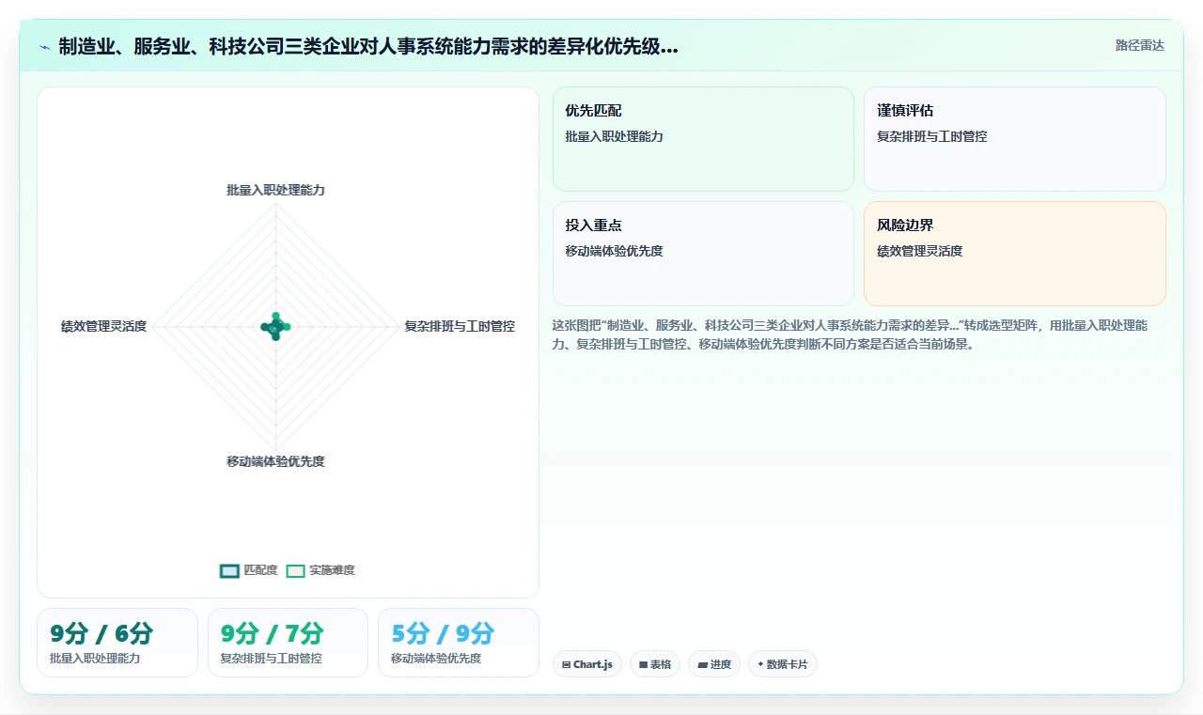The image size is (1203, 715).
Task: Click the 进度 chip icon
Action: (x=702, y=664)
